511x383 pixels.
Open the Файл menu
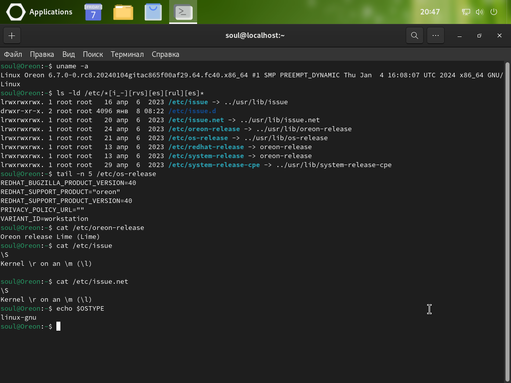[13, 54]
